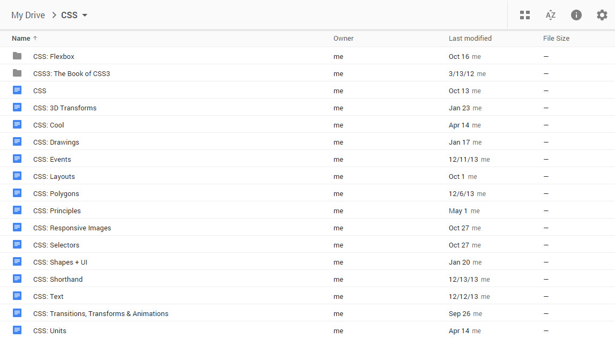This screenshot has height=338, width=615.
Task: Select the CSS: Principles file name
Action: pyautogui.click(x=57, y=211)
